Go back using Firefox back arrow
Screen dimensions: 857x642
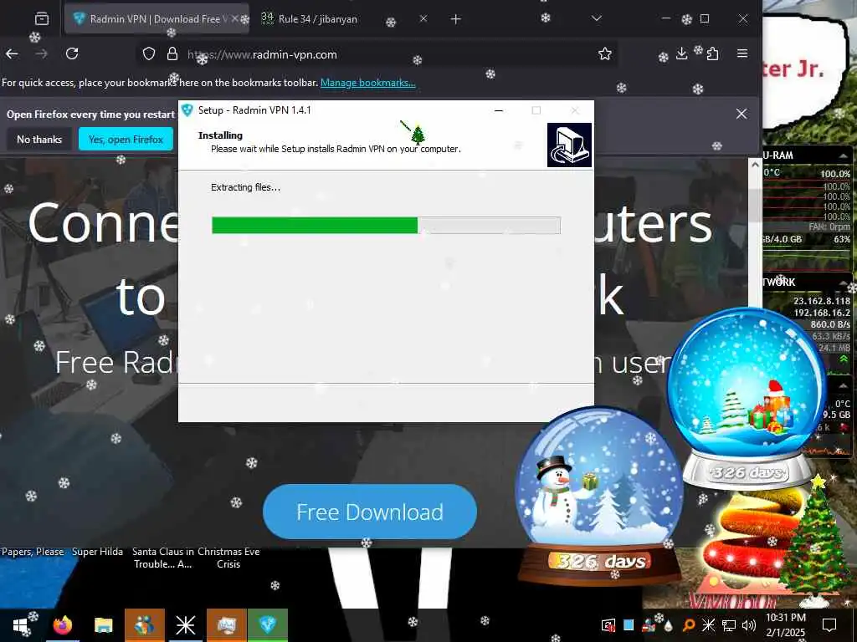(x=12, y=53)
